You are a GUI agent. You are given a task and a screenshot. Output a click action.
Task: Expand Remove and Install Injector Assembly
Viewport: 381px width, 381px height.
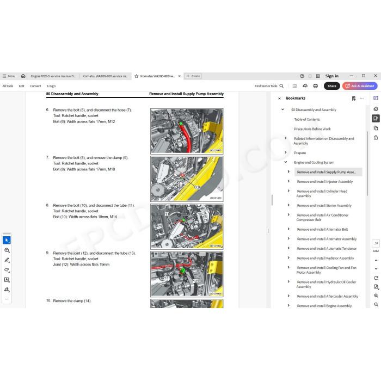click(x=288, y=181)
